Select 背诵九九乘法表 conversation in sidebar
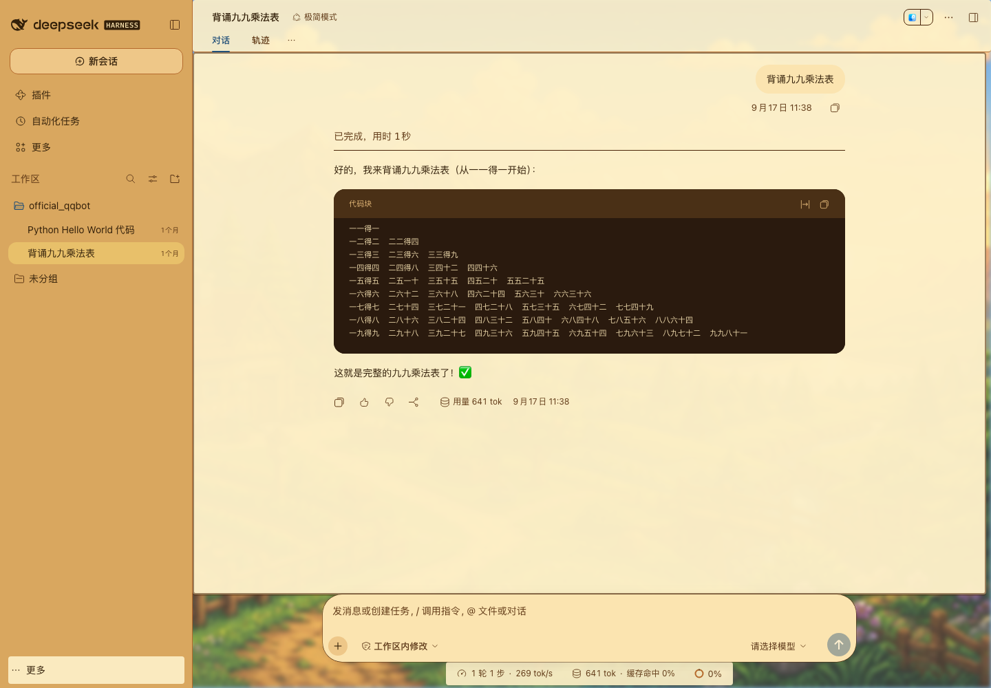The width and height of the screenshot is (991, 688). point(96,253)
